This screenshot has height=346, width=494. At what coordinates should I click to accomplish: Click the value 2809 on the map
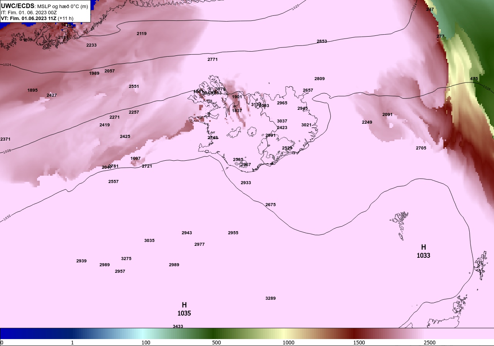pyautogui.click(x=320, y=79)
